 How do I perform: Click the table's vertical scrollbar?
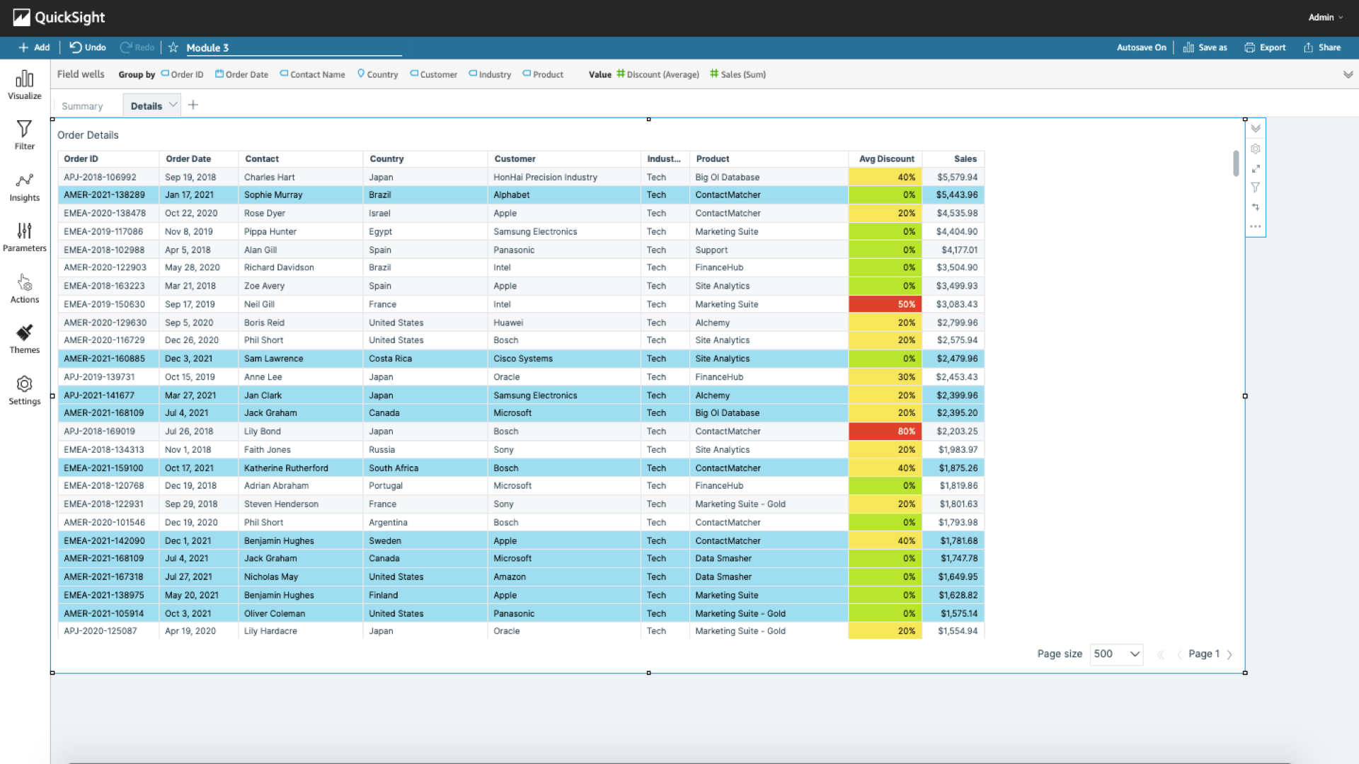(1236, 163)
